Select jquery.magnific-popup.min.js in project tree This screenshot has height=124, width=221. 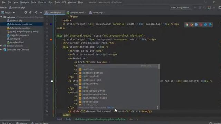click(x=24, y=32)
